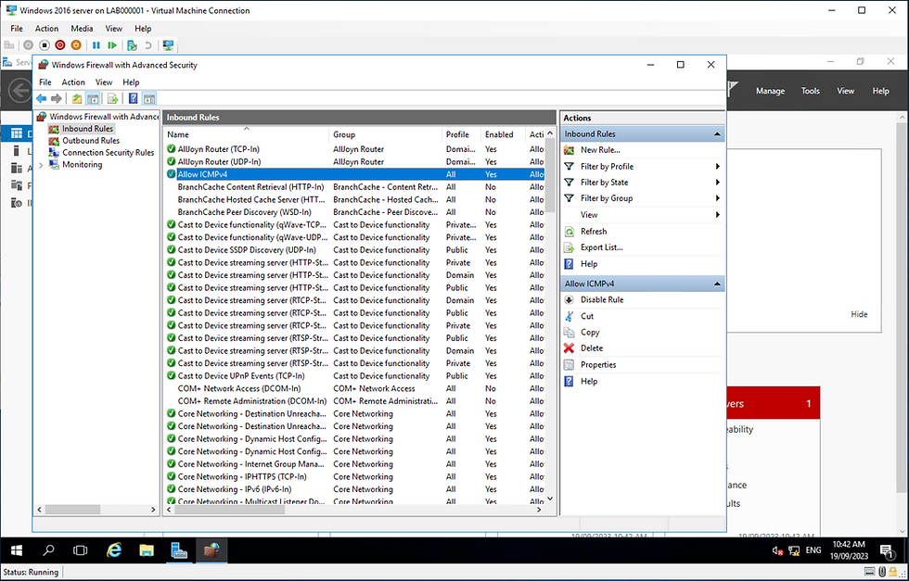Sort rules by the Enabled column header
The height and width of the screenshot is (581, 909).
coord(503,134)
